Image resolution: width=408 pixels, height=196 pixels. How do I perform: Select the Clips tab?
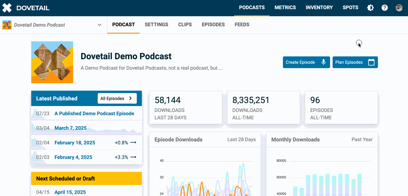pos(185,25)
